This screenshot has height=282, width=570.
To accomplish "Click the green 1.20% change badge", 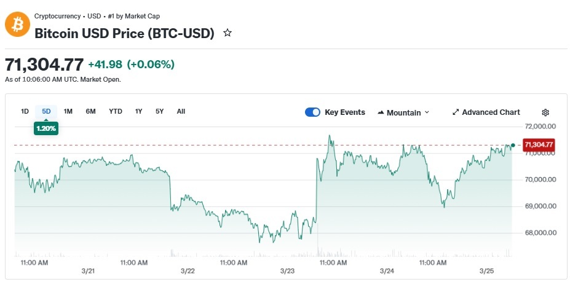I will 46,128.
